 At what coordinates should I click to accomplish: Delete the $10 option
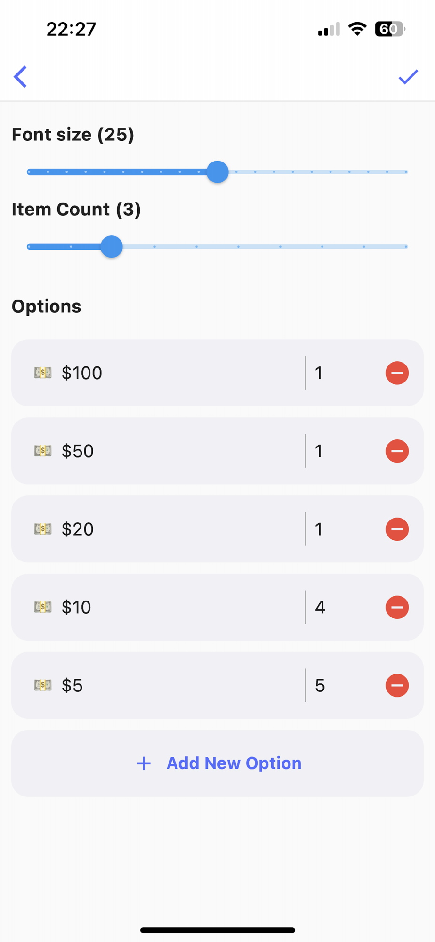click(397, 608)
